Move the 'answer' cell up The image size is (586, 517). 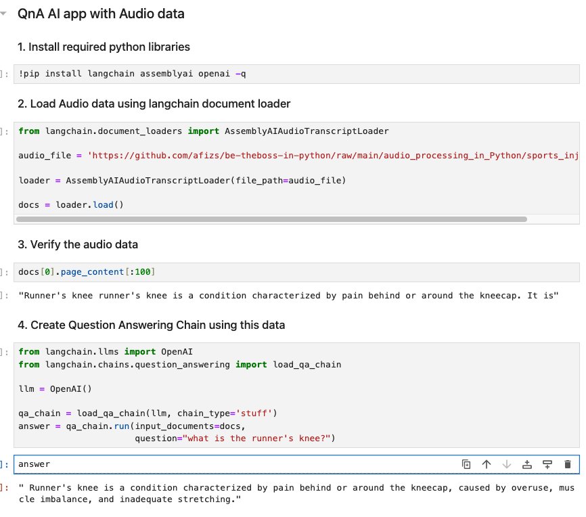(x=487, y=464)
